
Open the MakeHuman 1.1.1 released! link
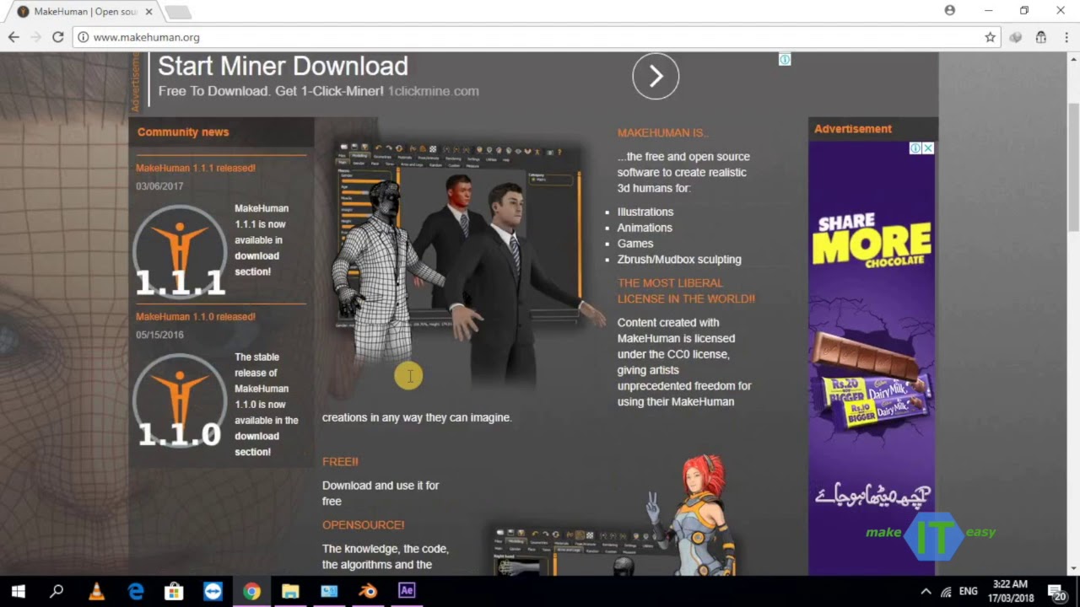[x=196, y=168]
